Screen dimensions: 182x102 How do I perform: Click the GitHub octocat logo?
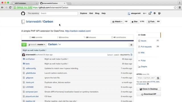23,13
